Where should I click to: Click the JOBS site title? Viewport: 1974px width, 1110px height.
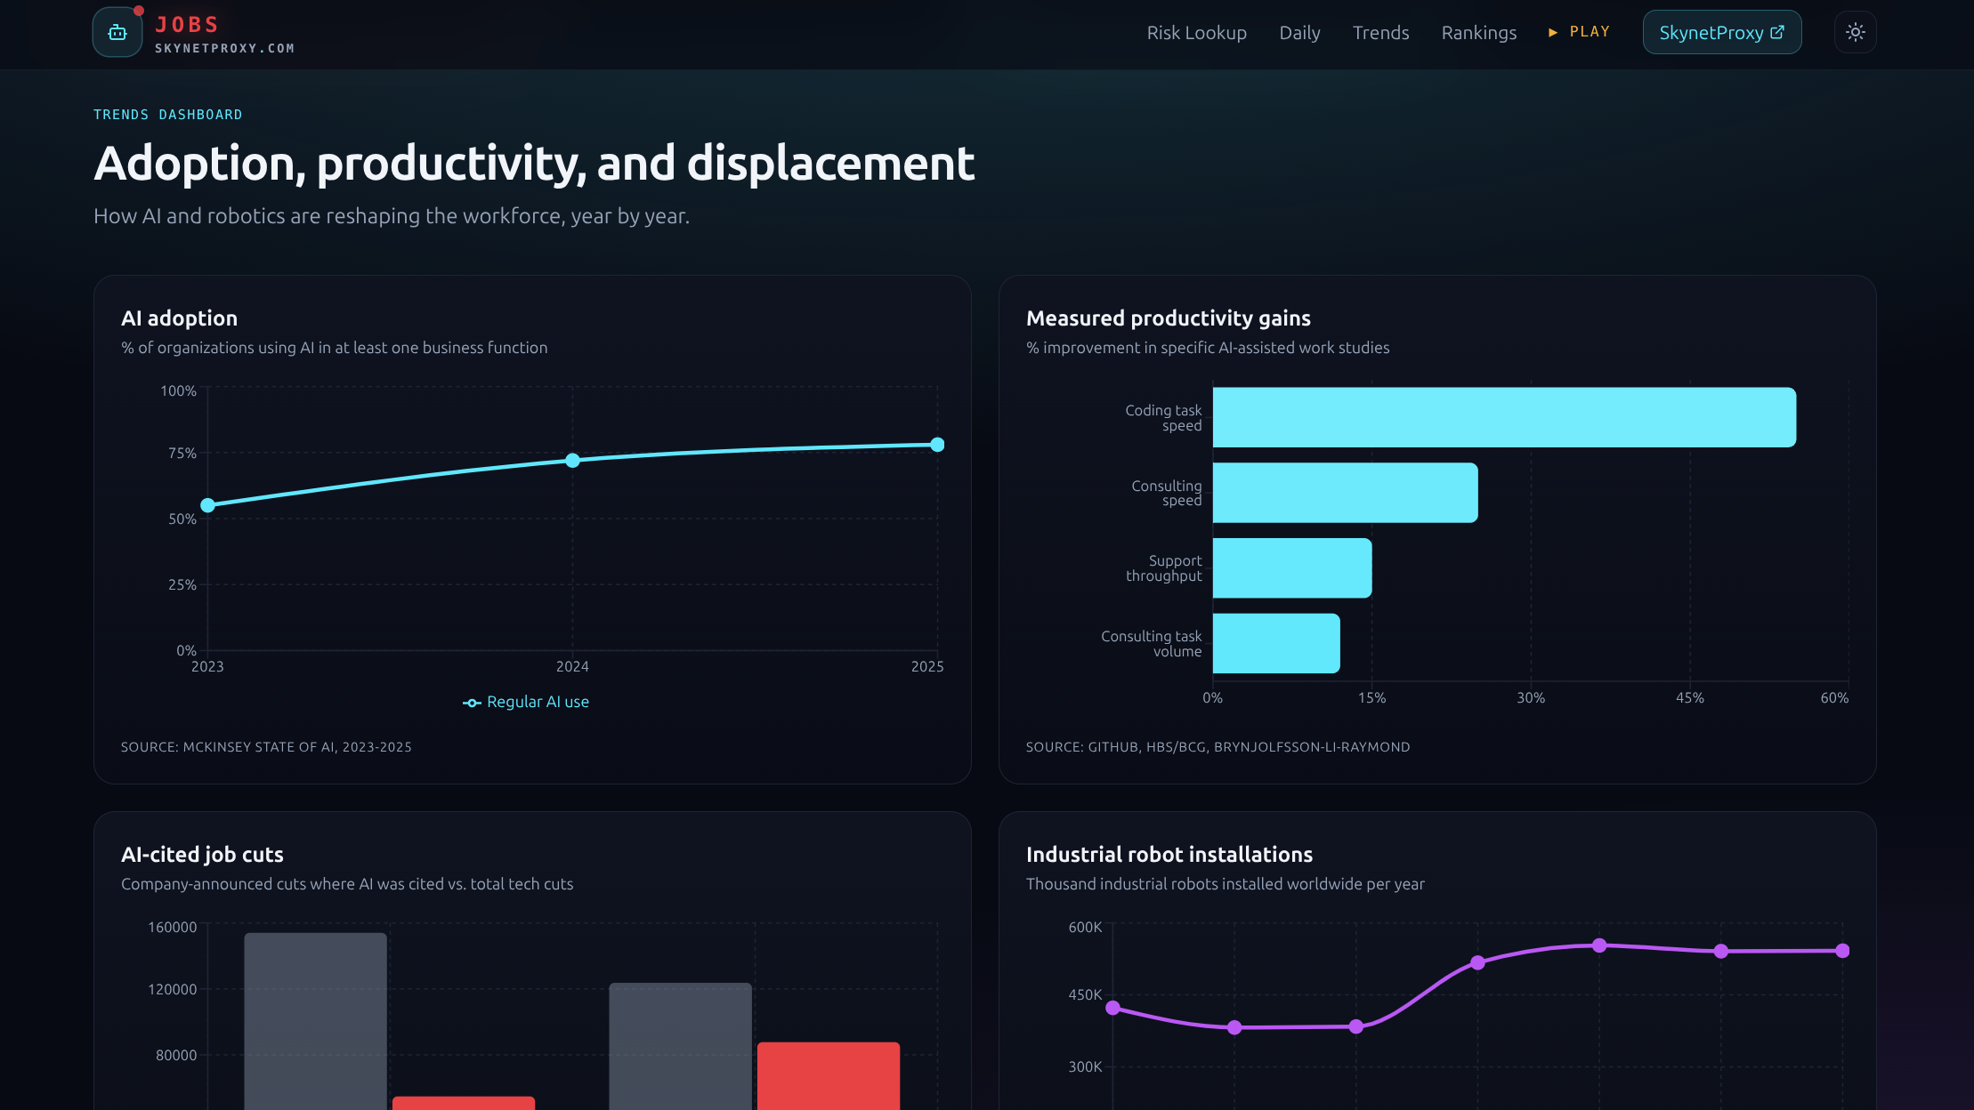[x=187, y=25]
